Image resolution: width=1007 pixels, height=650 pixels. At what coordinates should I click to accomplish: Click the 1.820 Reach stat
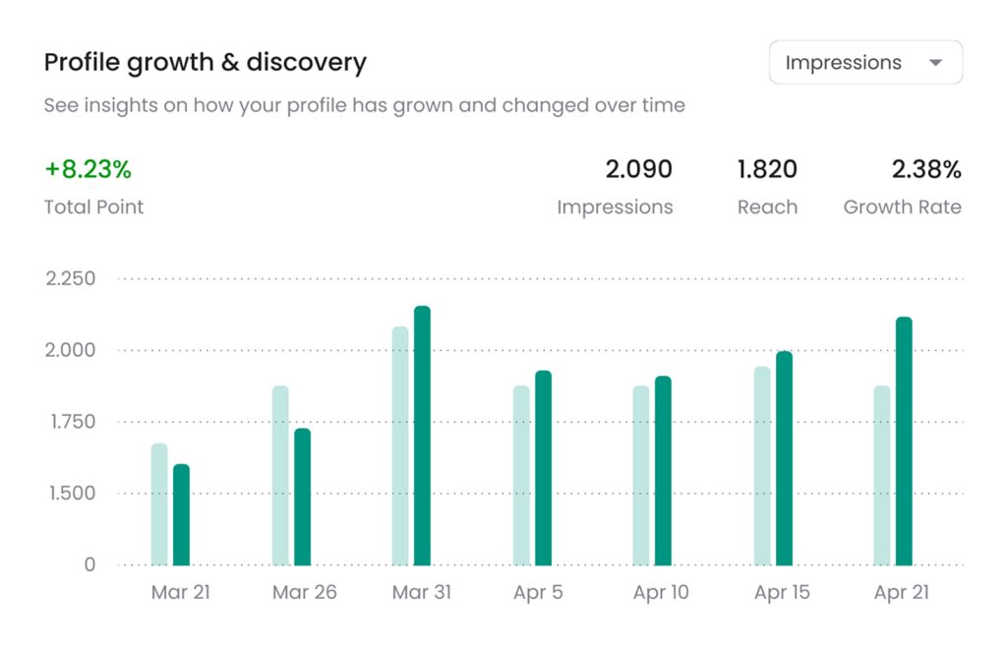(767, 169)
